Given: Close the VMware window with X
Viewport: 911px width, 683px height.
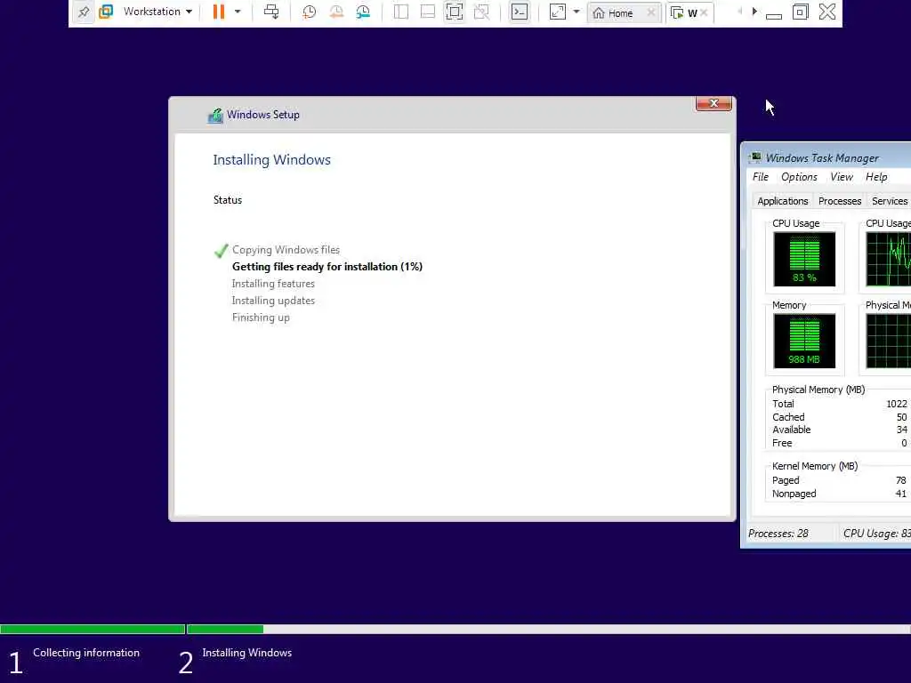Looking at the screenshot, I should (x=827, y=12).
